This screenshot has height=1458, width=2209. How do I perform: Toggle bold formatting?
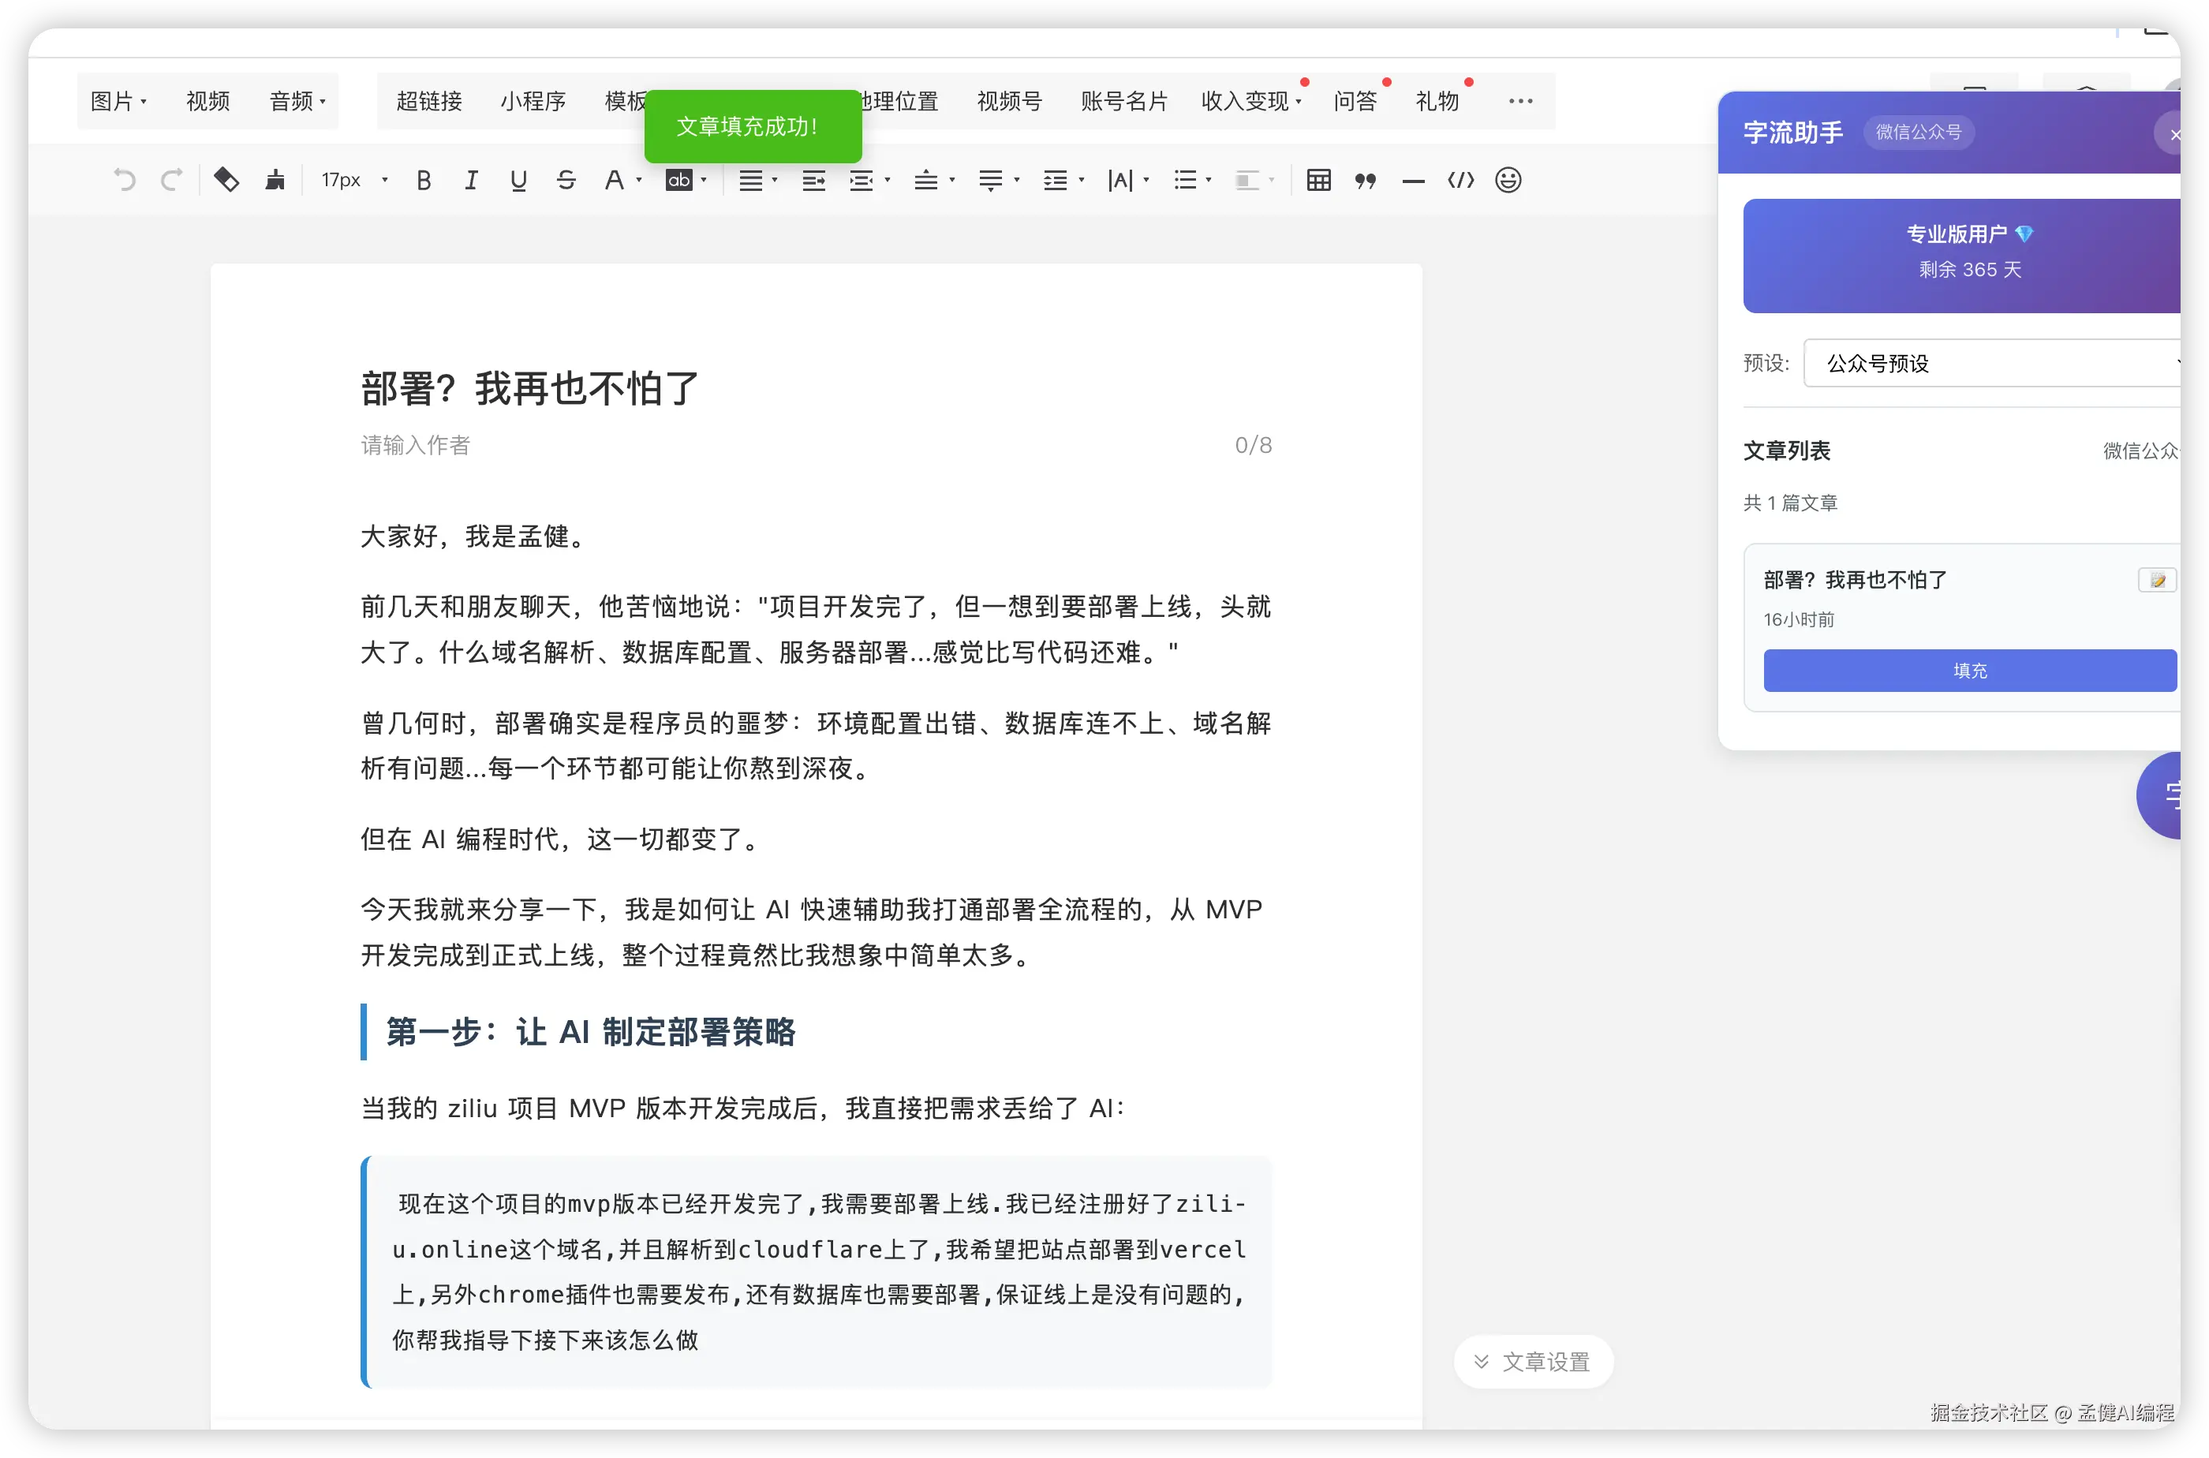424,181
